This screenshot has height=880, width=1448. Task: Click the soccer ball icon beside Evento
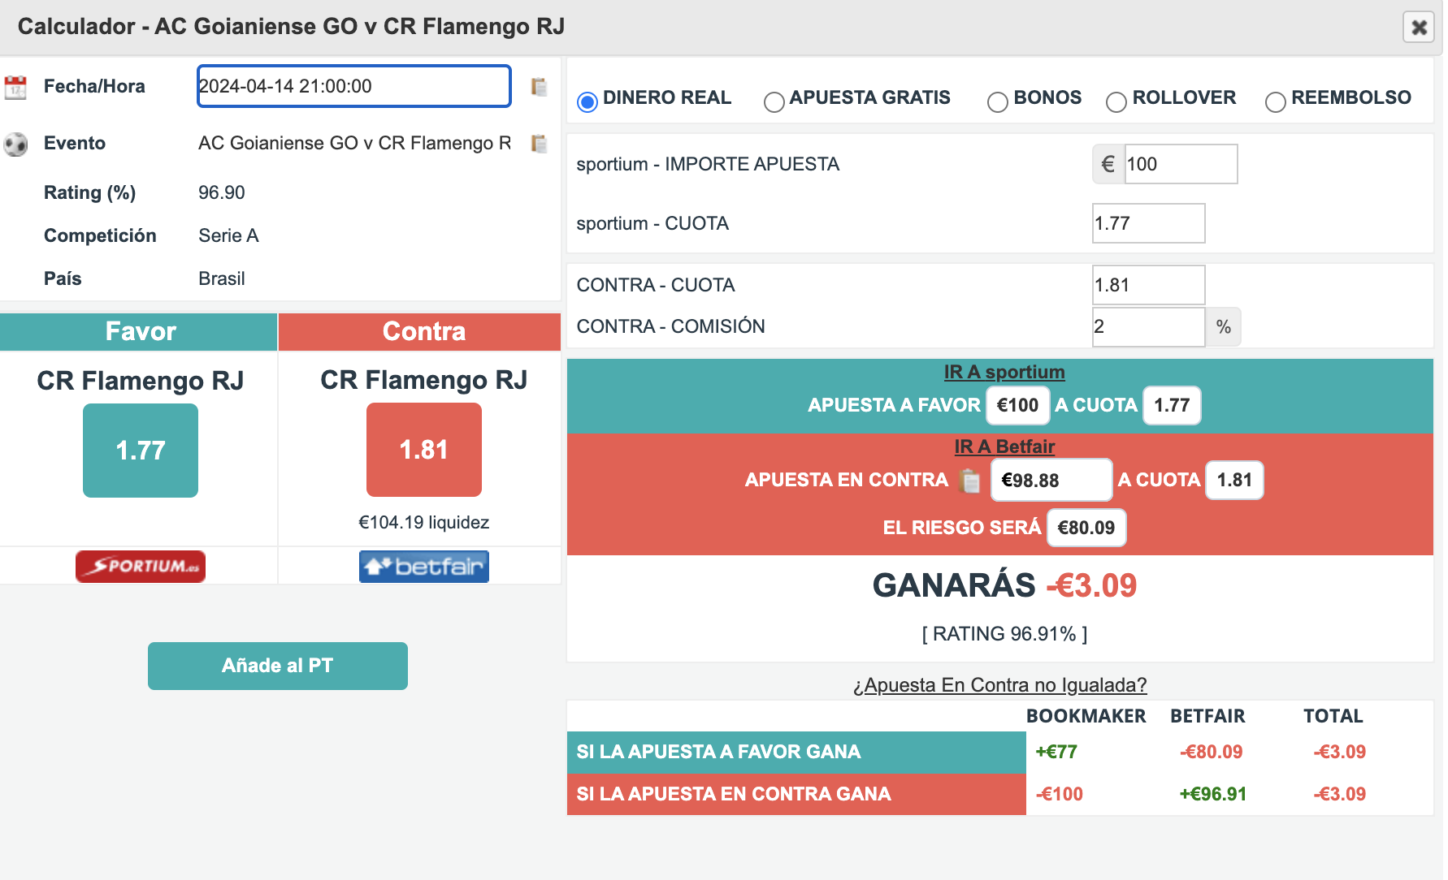click(15, 145)
